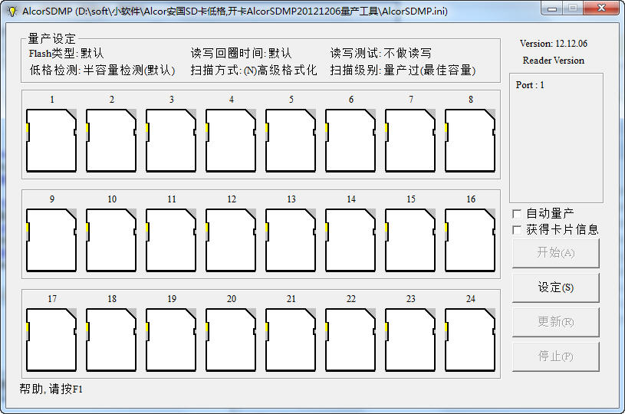Screen dimensions: 625x414
Task: Click the Port : 1 reader list box
Action: tap(555, 138)
